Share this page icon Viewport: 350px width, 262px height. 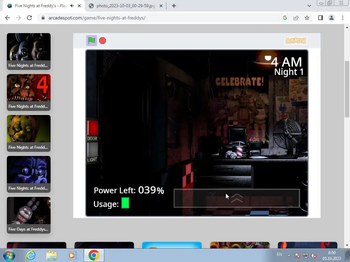296,18
